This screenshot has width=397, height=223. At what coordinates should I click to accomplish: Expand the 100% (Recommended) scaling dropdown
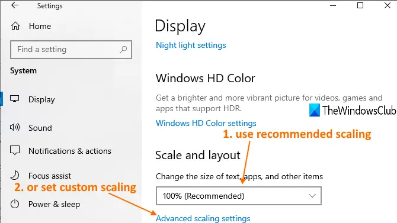coord(239,196)
